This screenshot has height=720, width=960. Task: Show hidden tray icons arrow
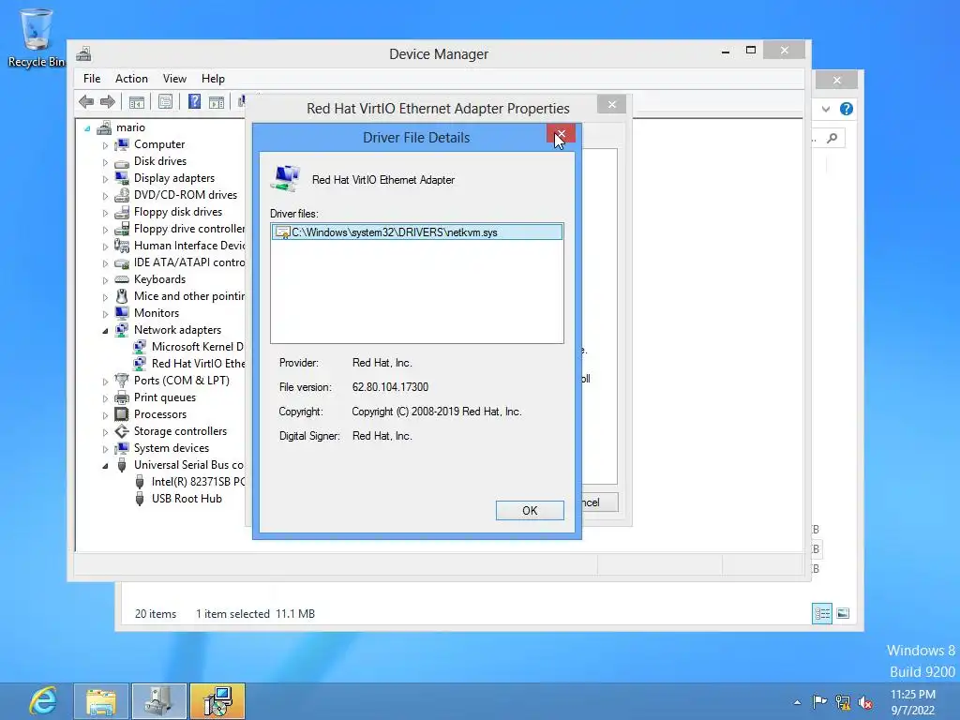coord(797,702)
